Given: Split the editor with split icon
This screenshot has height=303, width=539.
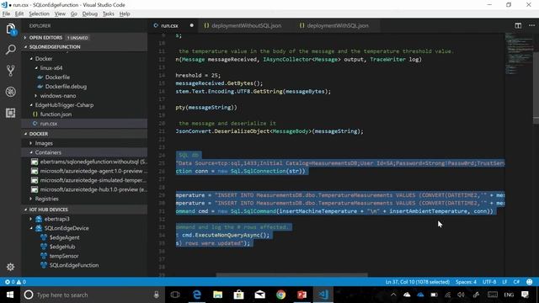Looking at the screenshot, I should (518, 25).
